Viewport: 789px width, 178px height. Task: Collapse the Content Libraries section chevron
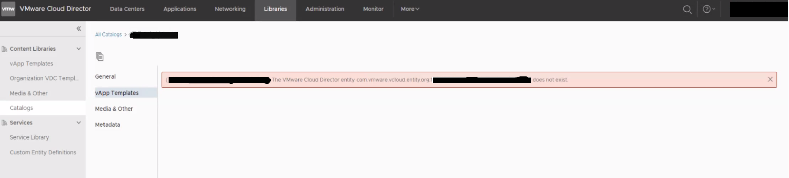79,49
